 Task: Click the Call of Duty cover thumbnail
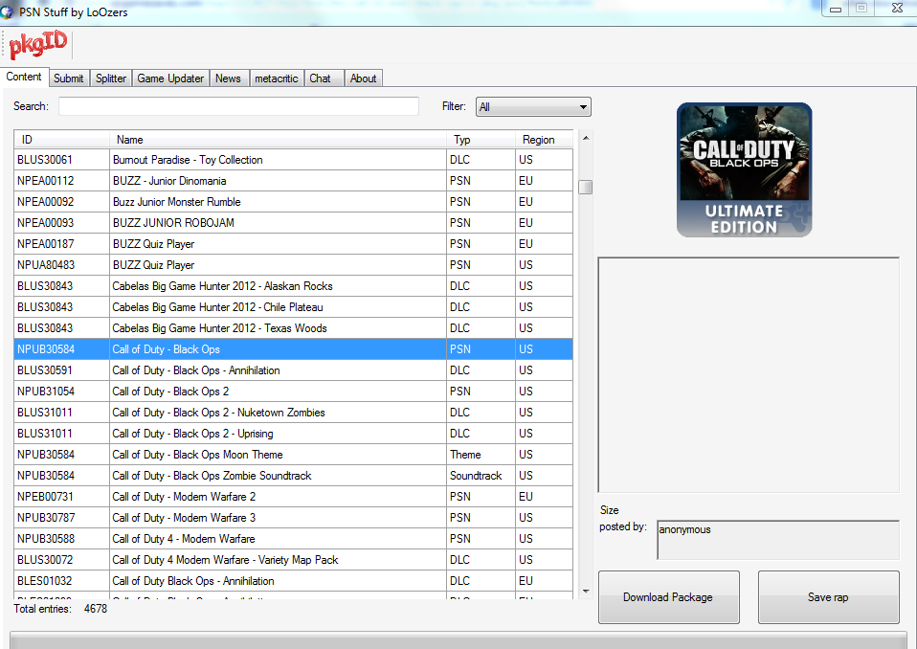744,169
